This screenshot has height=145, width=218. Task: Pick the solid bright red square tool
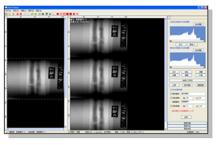[67, 14]
